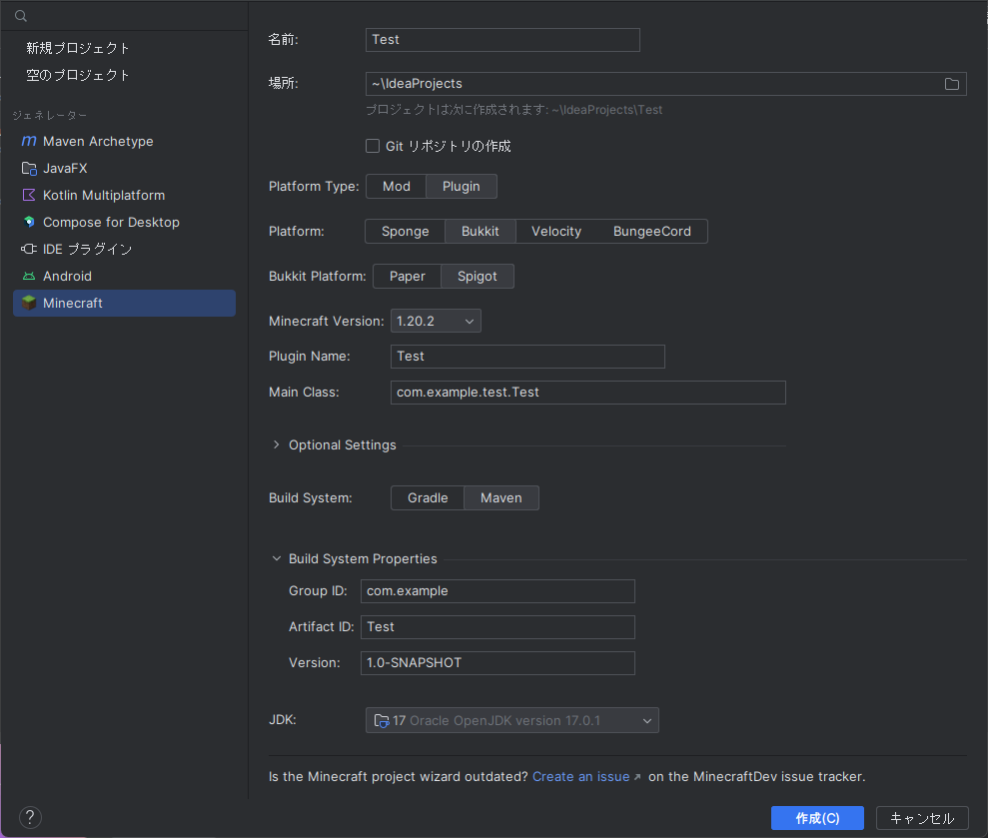This screenshot has height=838, width=988.
Task: Expand Optional Settings section
Action: [x=276, y=444]
